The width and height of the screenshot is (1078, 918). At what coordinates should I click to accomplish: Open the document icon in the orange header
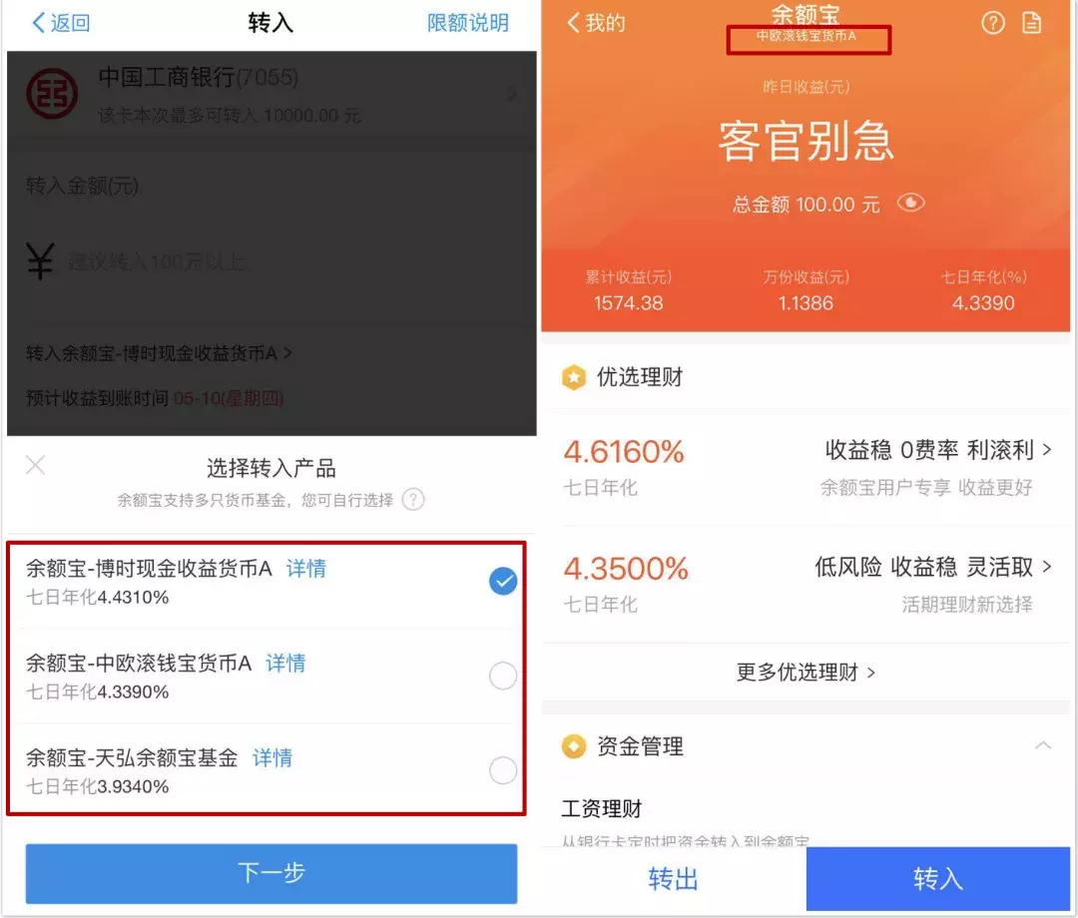coord(1032,23)
